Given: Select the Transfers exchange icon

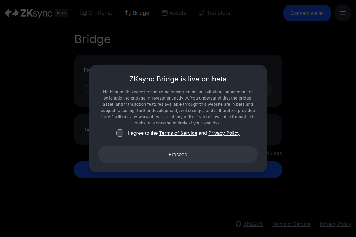Looking at the screenshot, I should coord(202,13).
